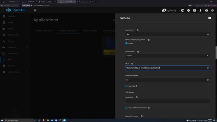The height and width of the screenshot is (122, 217).
Task: Click the Not Secure indicator in address bar
Action: click(x=26, y=5)
